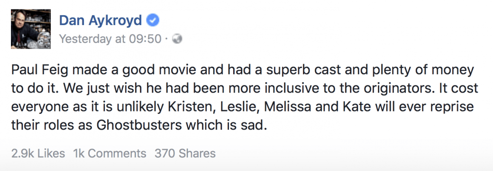Click the blue verified badge icon
The width and height of the screenshot is (493, 171).
[154, 21]
